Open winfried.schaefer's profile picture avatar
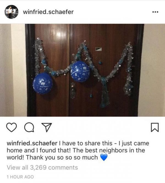This screenshot has width=165, height=183. coord(11,12)
